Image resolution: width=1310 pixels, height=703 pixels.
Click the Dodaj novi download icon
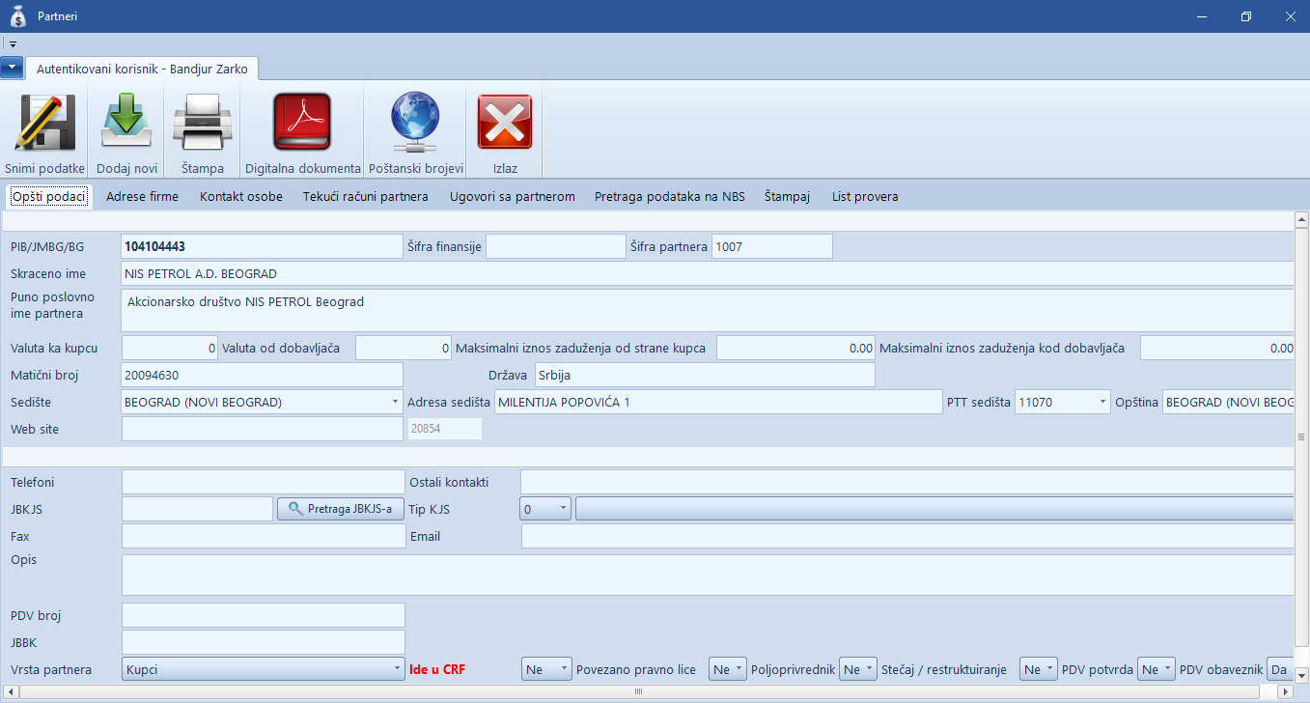coord(126,122)
